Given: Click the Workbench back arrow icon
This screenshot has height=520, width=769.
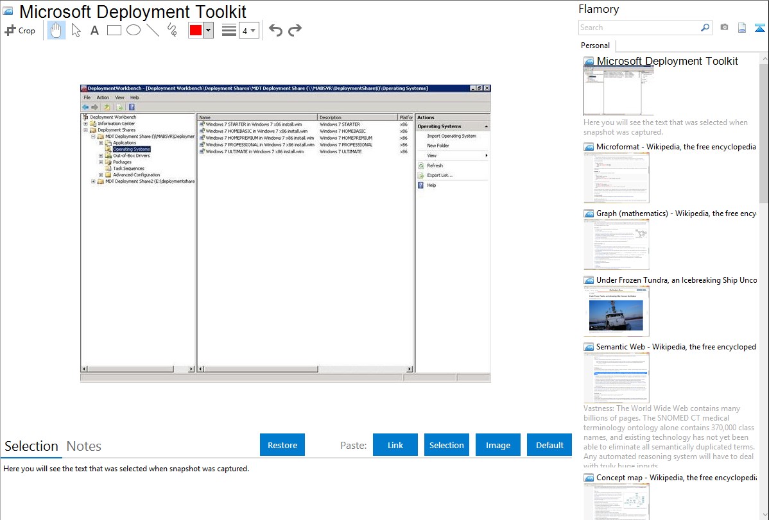Looking at the screenshot, I should 85,107.
